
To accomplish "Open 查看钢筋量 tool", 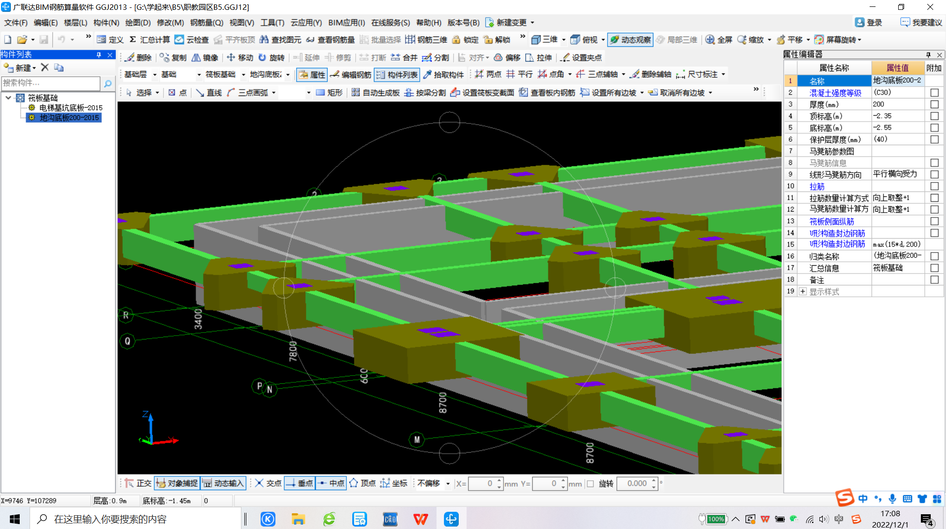I will pyautogui.click(x=330, y=39).
